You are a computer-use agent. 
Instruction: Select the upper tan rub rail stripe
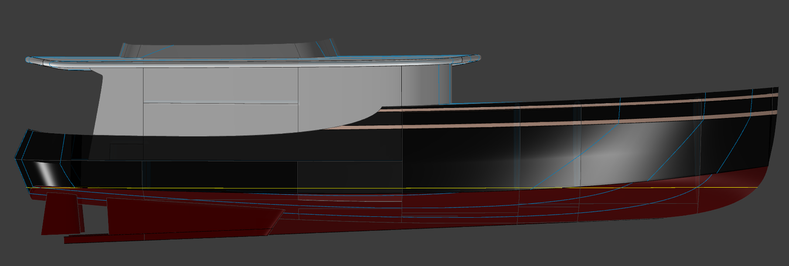tap(579, 104)
